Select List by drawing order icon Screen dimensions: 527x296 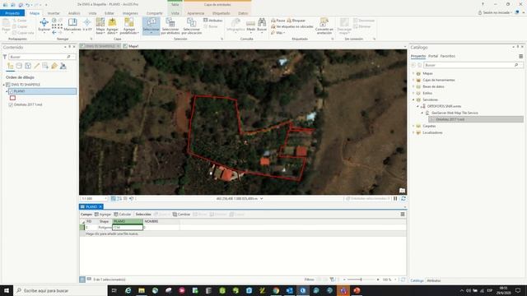pyautogui.click(x=11, y=66)
